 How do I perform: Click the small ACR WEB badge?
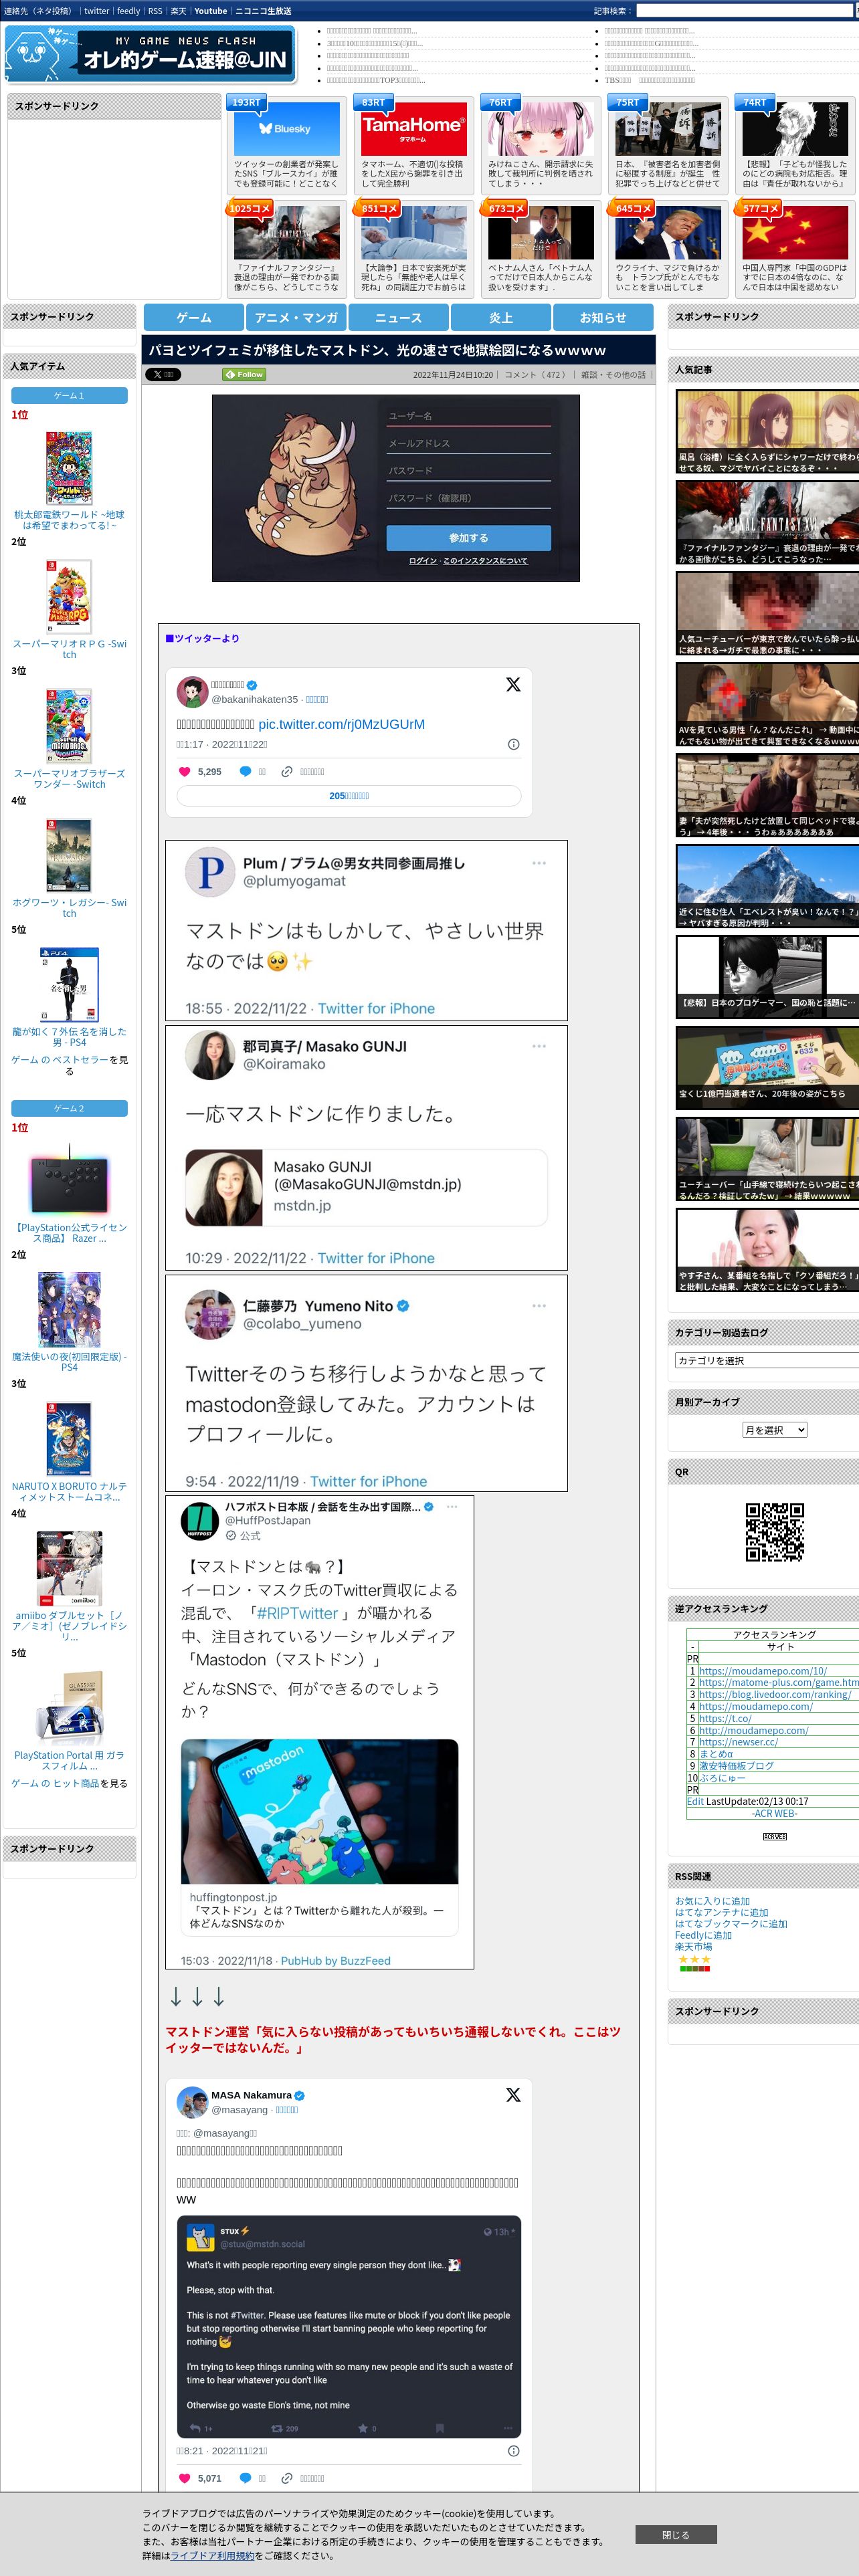(x=775, y=1837)
